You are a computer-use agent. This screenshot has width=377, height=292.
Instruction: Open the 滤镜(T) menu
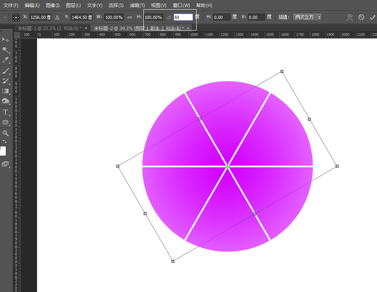[x=137, y=5]
